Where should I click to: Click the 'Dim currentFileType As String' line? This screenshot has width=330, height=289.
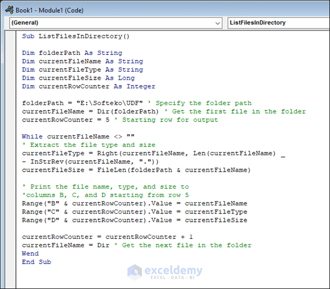coord(82,70)
